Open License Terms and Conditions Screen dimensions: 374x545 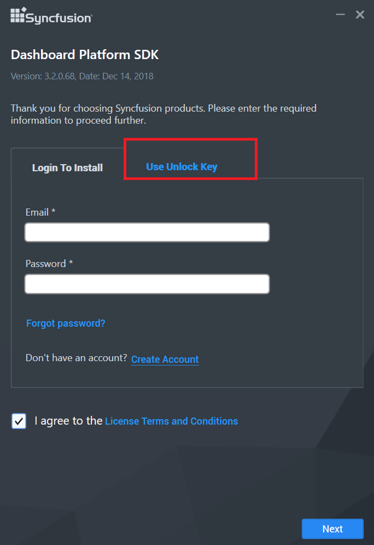coord(171,421)
